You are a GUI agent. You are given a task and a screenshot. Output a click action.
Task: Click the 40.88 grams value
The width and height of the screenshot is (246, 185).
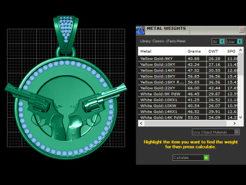coord(194,59)
